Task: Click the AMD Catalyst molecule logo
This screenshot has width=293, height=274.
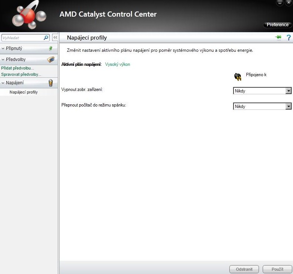Action: pyautogui.click(x=29, y=16)
